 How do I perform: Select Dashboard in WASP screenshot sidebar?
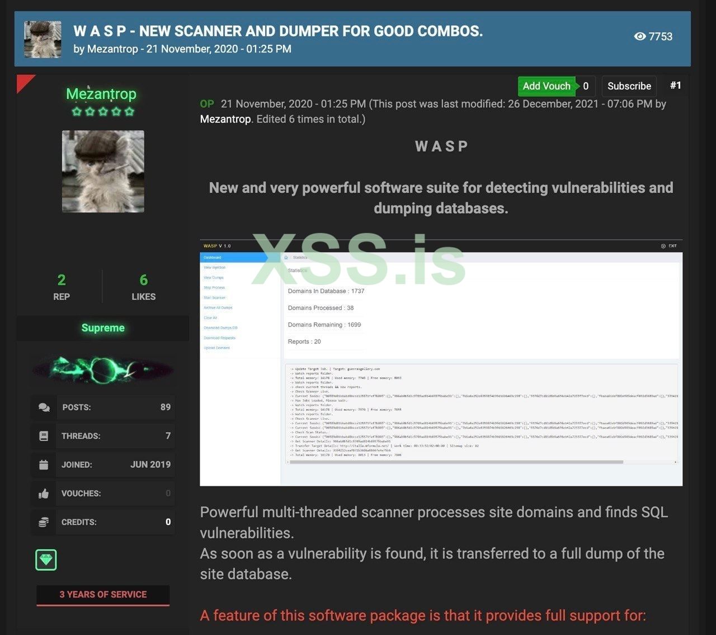[234, 258]
